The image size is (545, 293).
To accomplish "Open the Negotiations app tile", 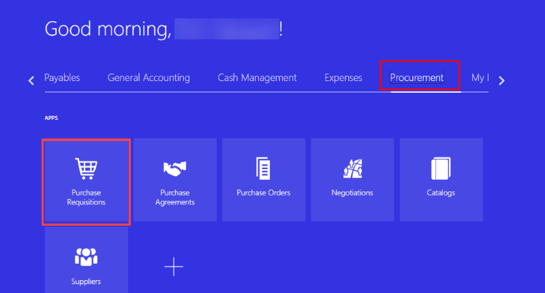I will [352, 180].
